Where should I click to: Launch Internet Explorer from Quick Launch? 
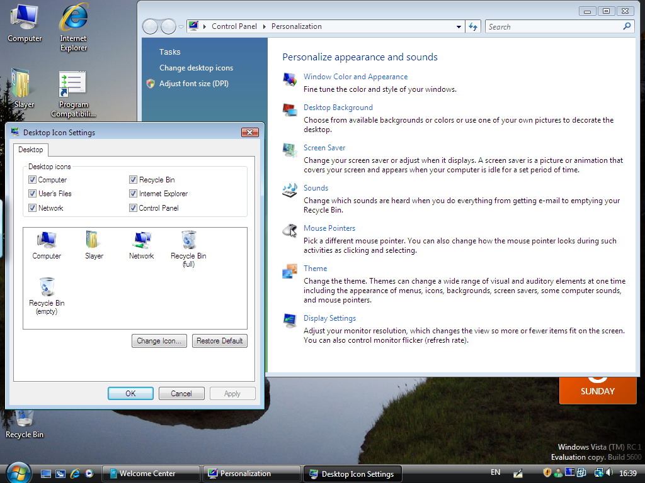[75, 474]
